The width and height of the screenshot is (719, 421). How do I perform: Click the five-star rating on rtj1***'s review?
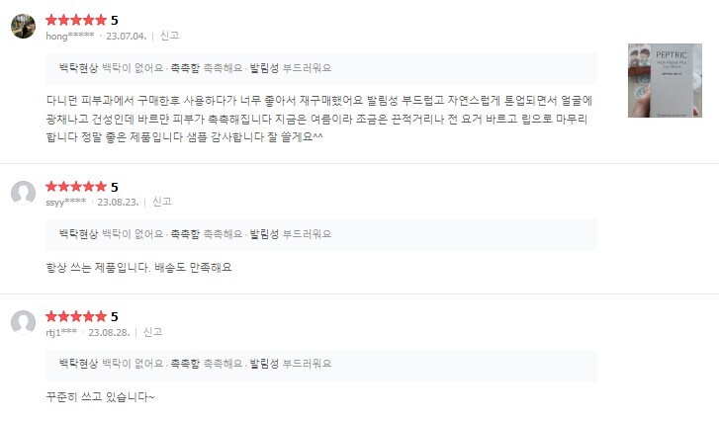point(76,316)
